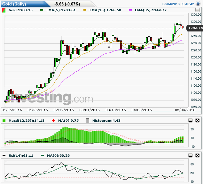Click the 80 RSI axis label
The width and height of the screenshot is (203, 184).
coord(192,164)
